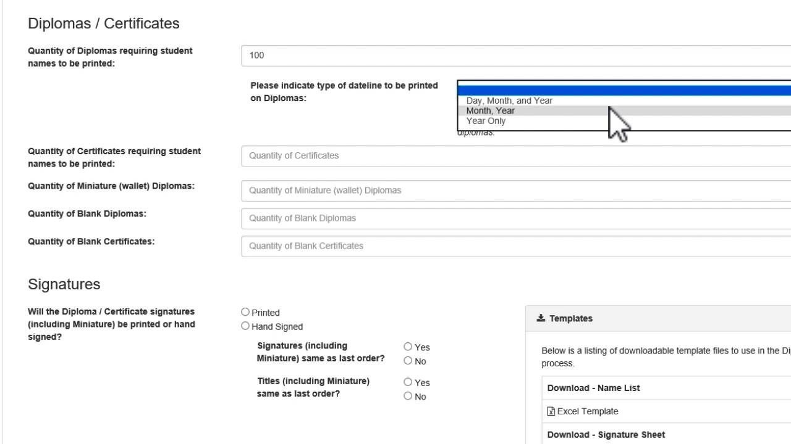This screenshot has width=791, height=444.
Task: Choose Yes for titles same as last order
Action: pyautogui.click(x=408, y=382)
